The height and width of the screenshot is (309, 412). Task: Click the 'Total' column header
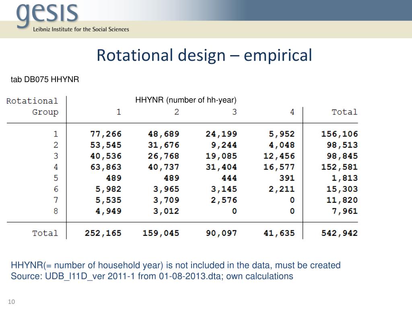pos(344,112)
